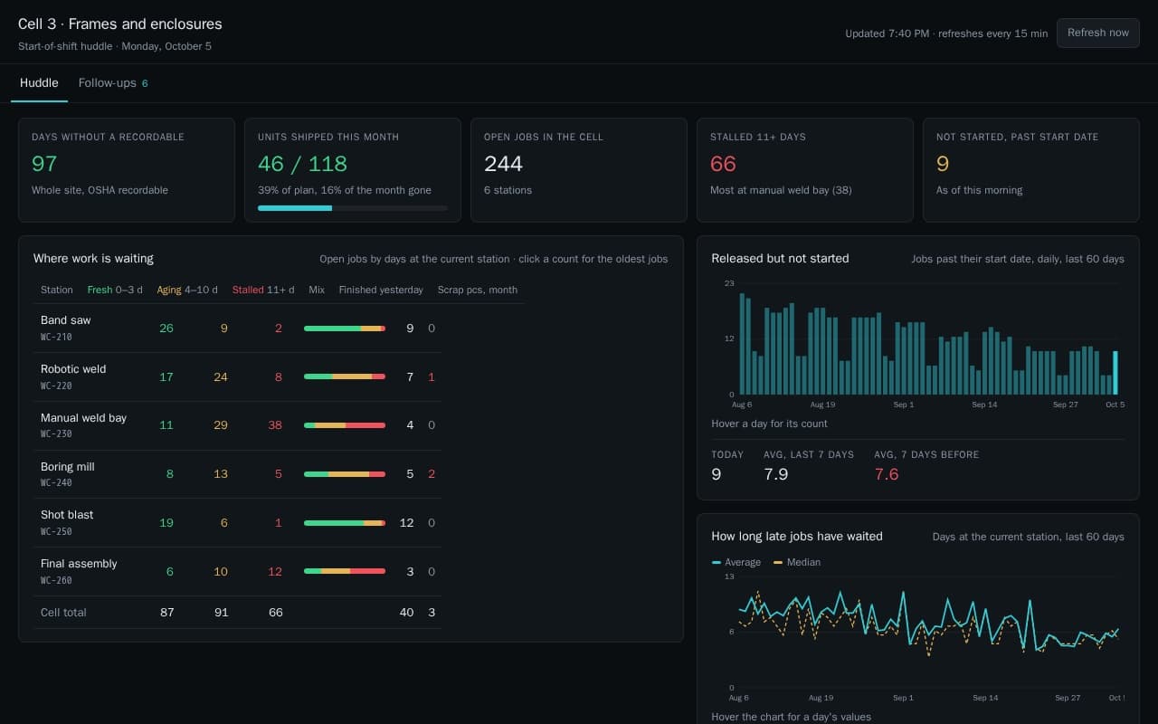
Task: Select the Manual weld bay station name
Action: point(83,418)
